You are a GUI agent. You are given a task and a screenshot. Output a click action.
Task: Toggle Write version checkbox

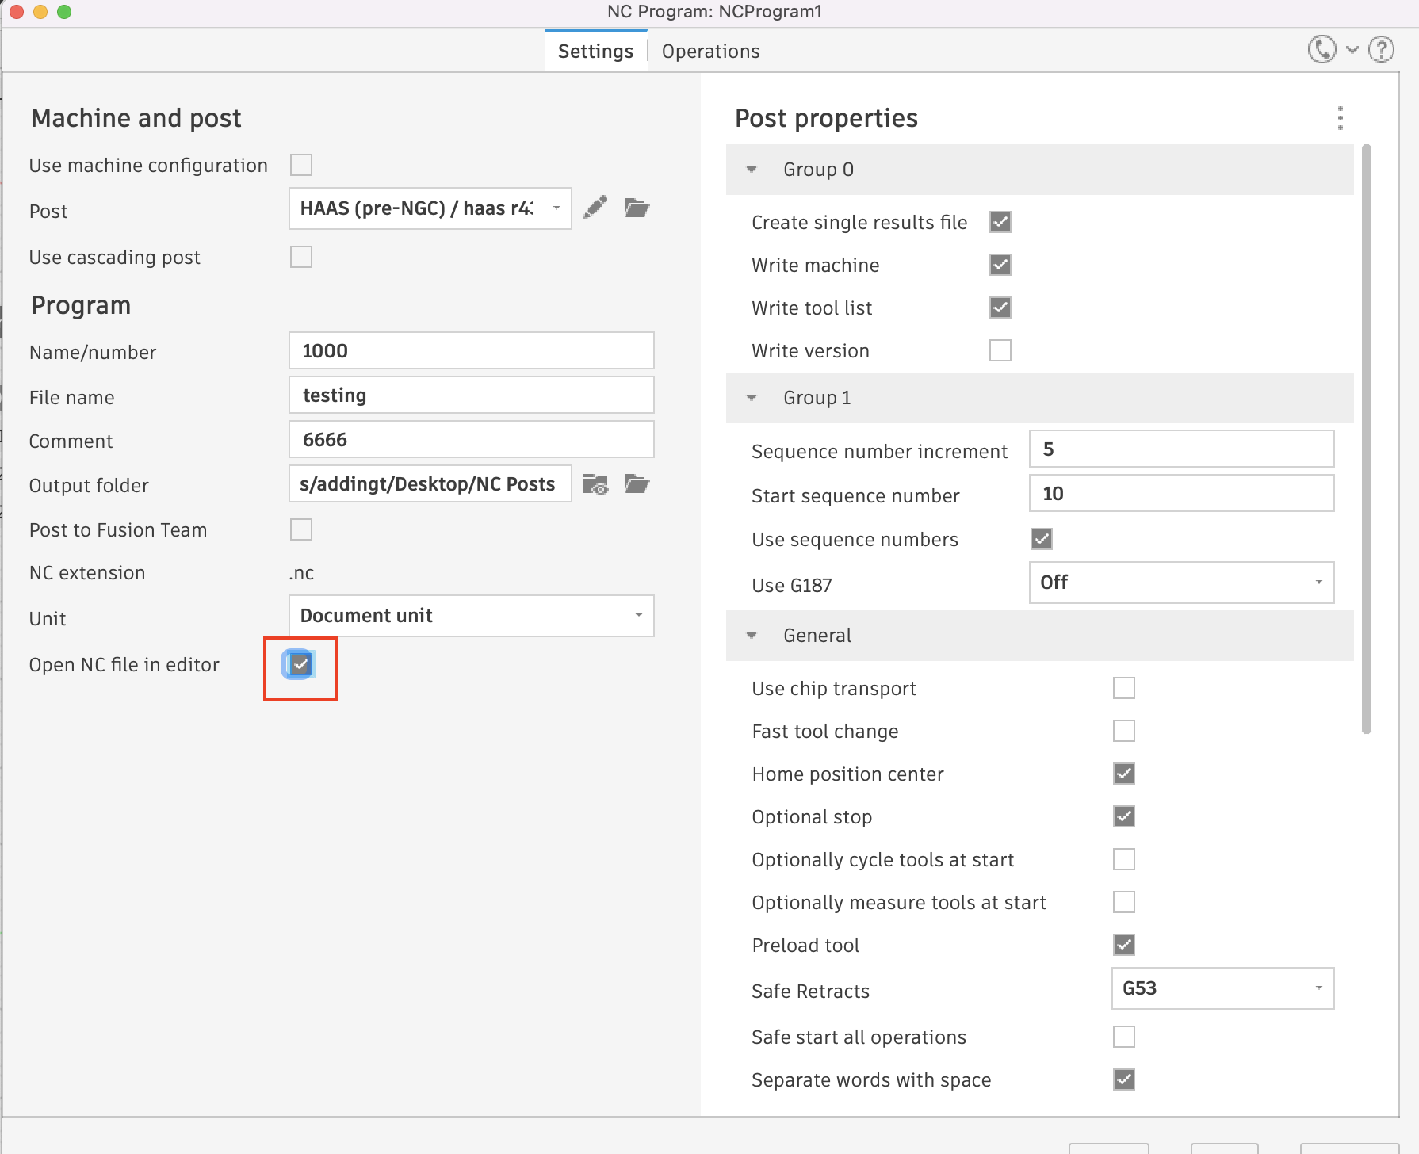[x=1000, y=350]
